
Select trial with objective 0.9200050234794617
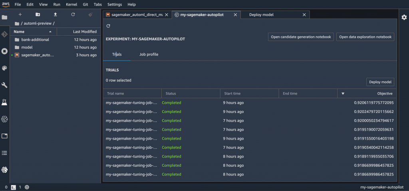(x=250, y=121)
